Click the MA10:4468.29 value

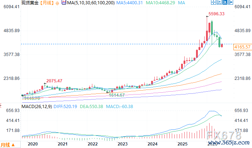pos(160,3)
